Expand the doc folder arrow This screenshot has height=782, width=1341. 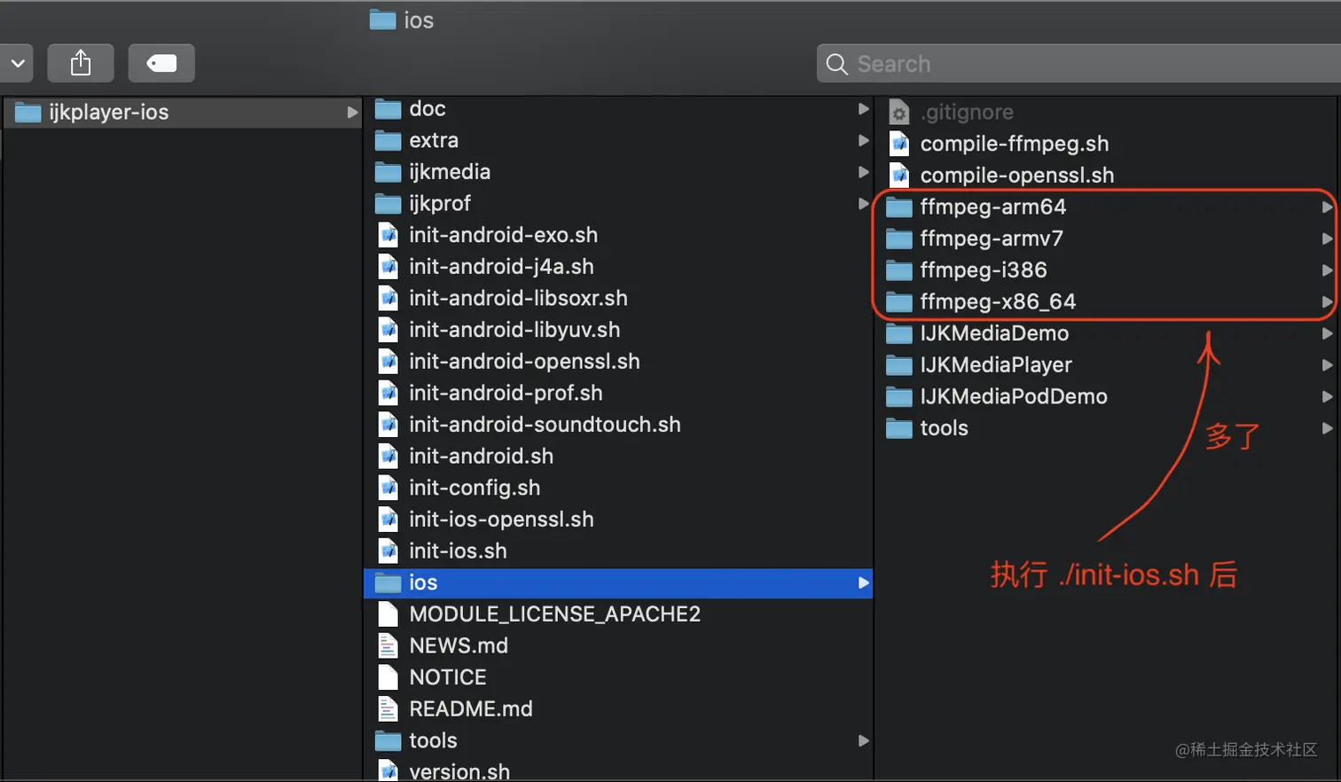point(863,109)
